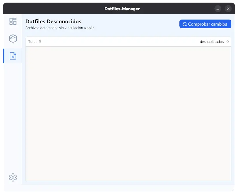
Task: Click the blue active-tab indicator bar in sidebar
Action: (4, 56)
